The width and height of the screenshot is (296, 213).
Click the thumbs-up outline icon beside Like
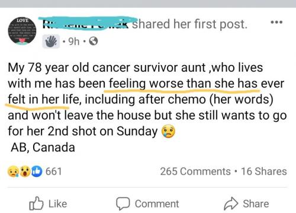pyautogui.click(x=36, y=204)
